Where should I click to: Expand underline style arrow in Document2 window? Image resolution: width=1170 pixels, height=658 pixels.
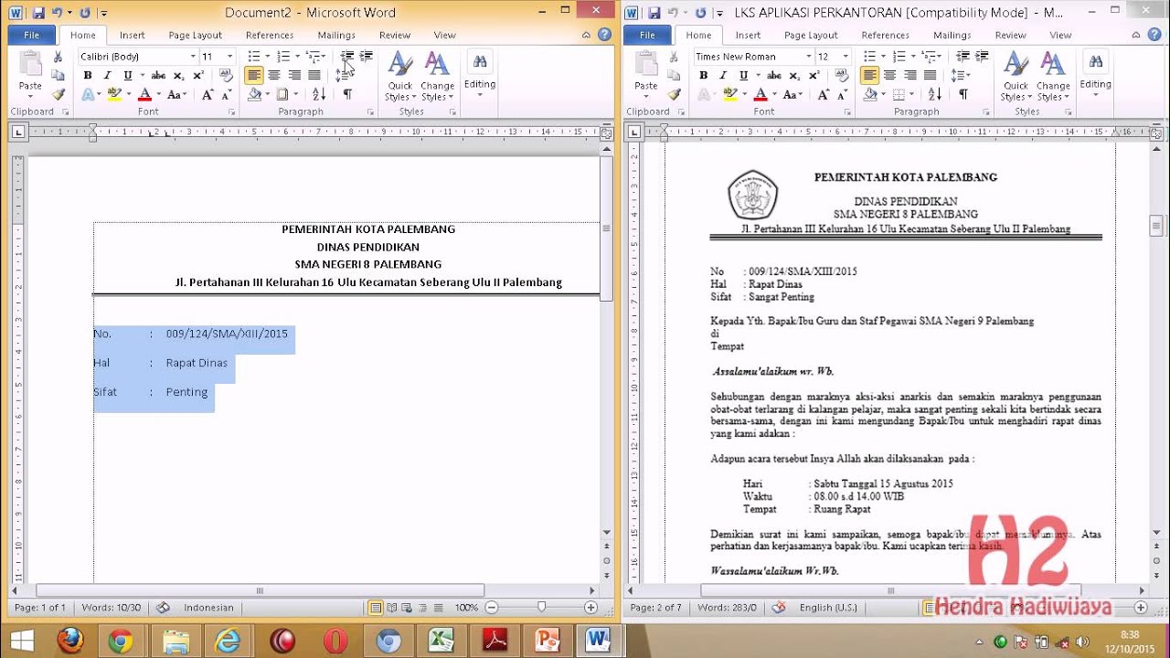pos(141,75)
